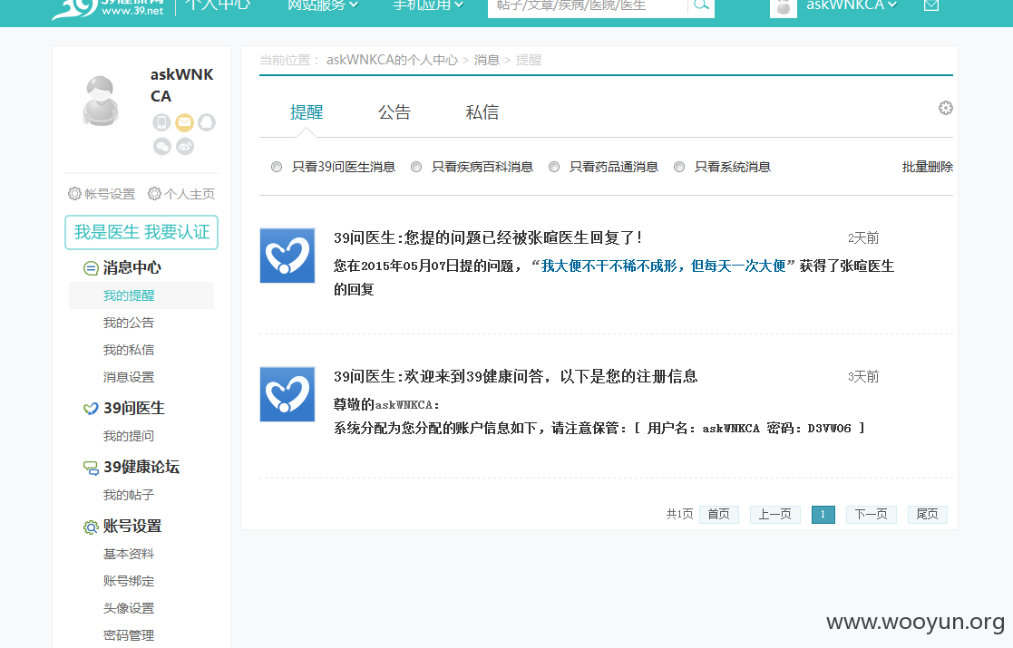Click the doctor reply message title
1013x648 pixels.
point(488,238)
